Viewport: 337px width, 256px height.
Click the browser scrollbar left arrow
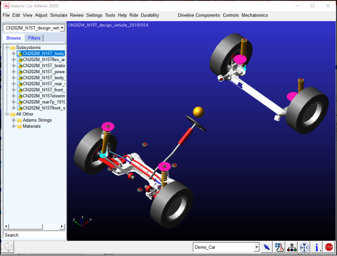(x=6, y=226)
